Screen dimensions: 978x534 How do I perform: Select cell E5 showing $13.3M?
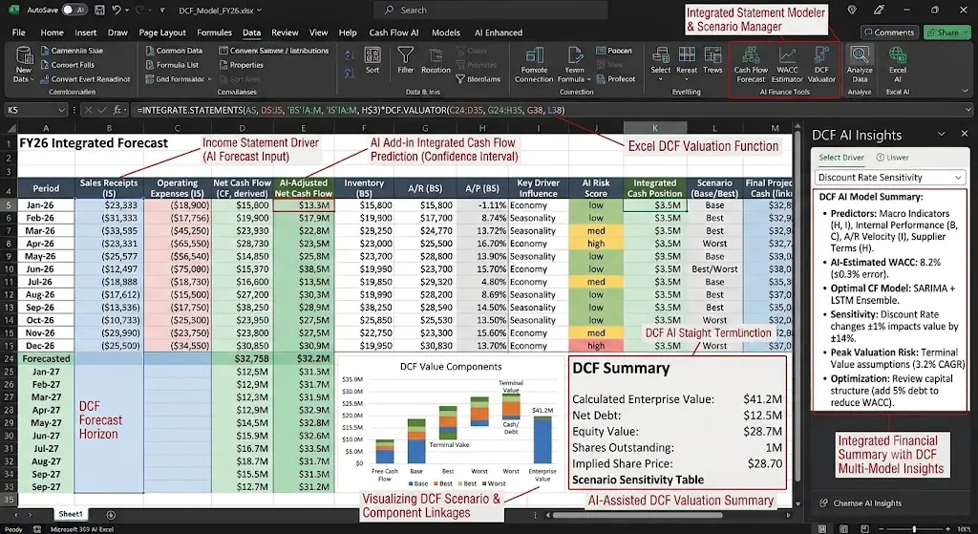(x=304, y=205)
